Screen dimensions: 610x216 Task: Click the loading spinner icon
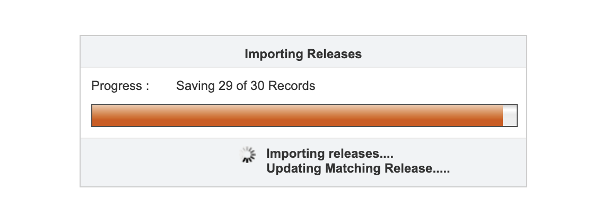click(247, 155)
